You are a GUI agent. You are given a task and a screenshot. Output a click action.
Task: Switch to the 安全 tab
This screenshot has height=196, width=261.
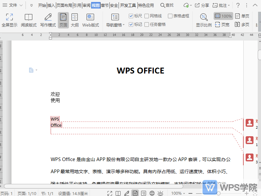pyautogui.click(x=114, y=5)
